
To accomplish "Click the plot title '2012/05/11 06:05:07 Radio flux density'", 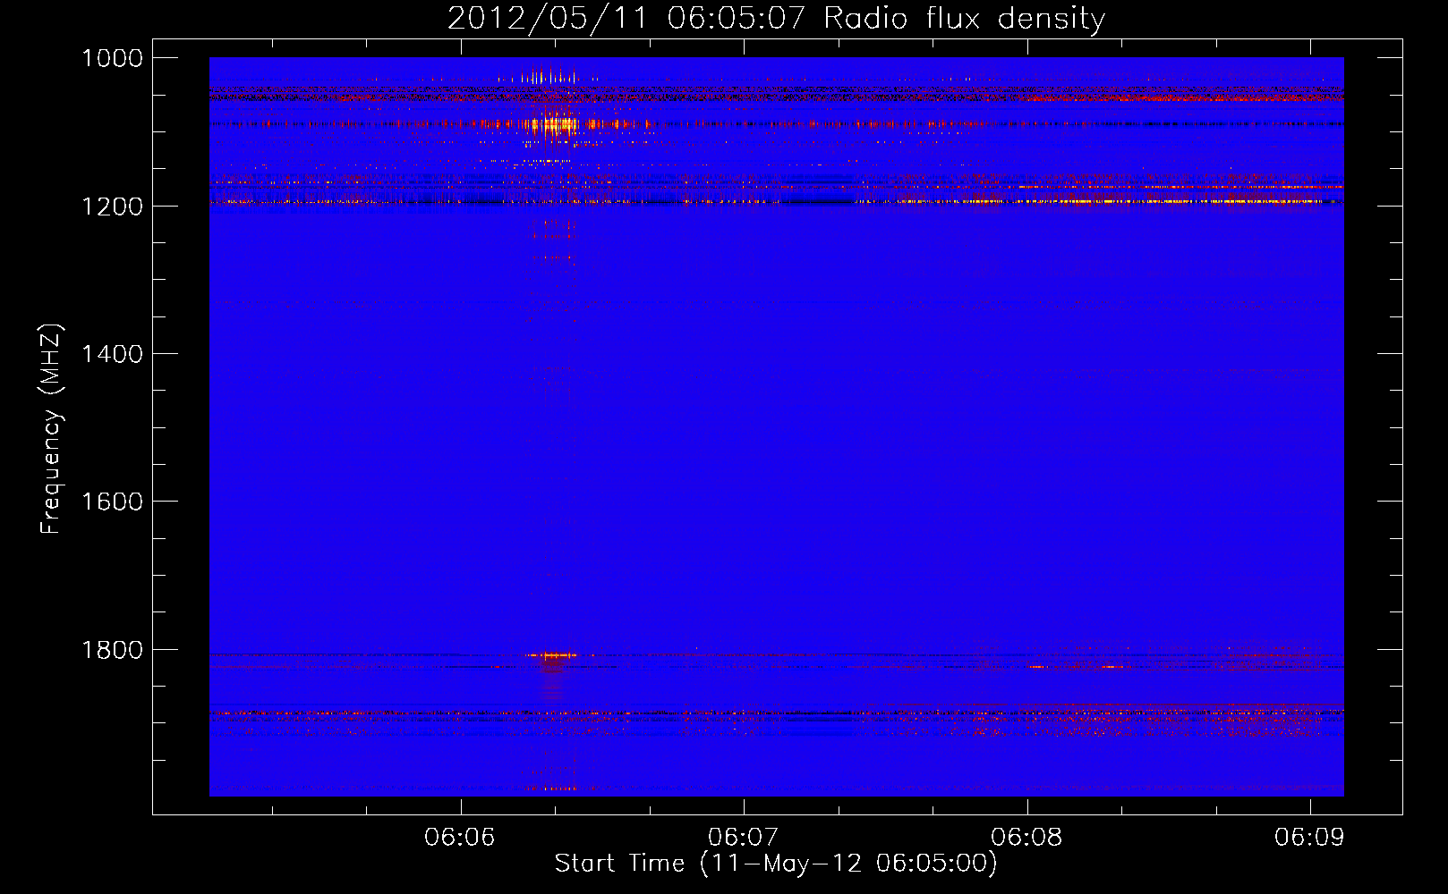I will click(x=776, y=18).
